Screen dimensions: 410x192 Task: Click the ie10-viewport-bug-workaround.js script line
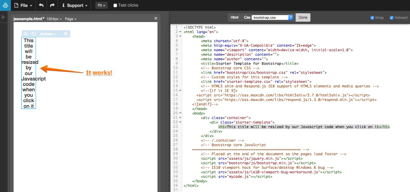click(271, 172)
